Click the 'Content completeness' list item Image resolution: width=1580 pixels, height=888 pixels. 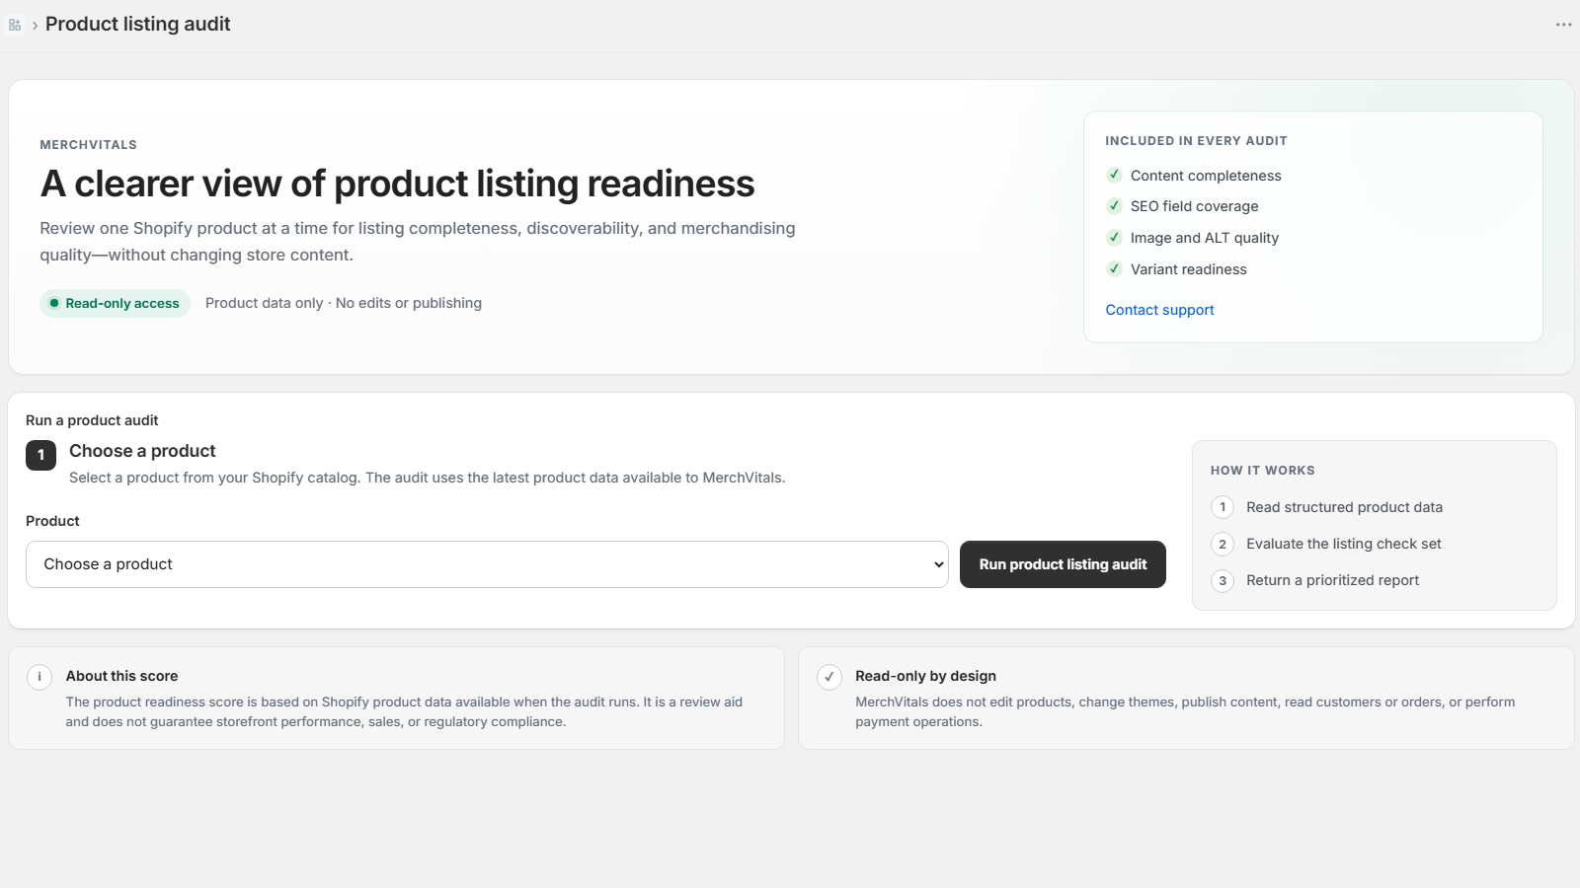tap(1206, 176)
